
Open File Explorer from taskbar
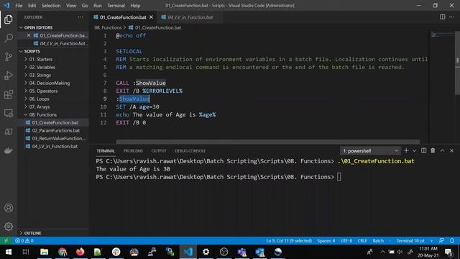click(x=45, y=252)
